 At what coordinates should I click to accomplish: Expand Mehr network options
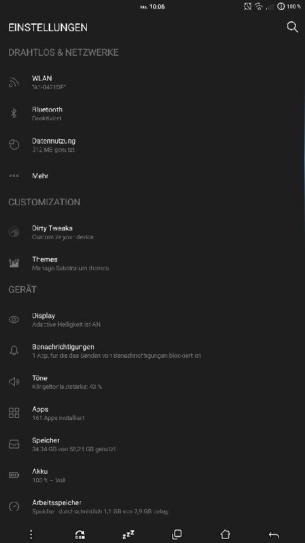click(152, 176)
